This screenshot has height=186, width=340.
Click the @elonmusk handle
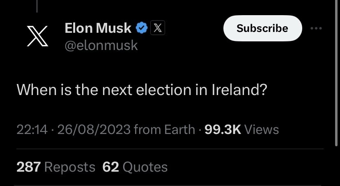pos(101,45)
